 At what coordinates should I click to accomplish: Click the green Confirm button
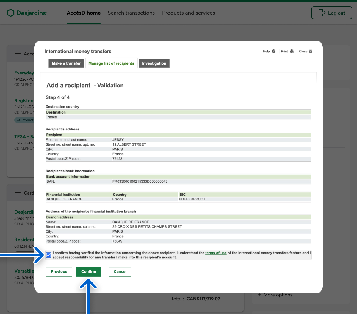click(89, 272)
